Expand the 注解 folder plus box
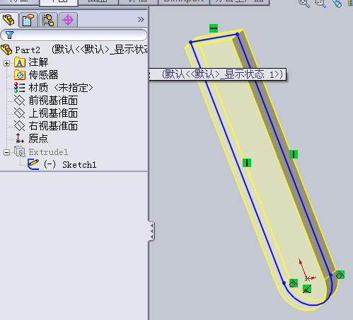353x320 pixels. (x=7, y=63)
